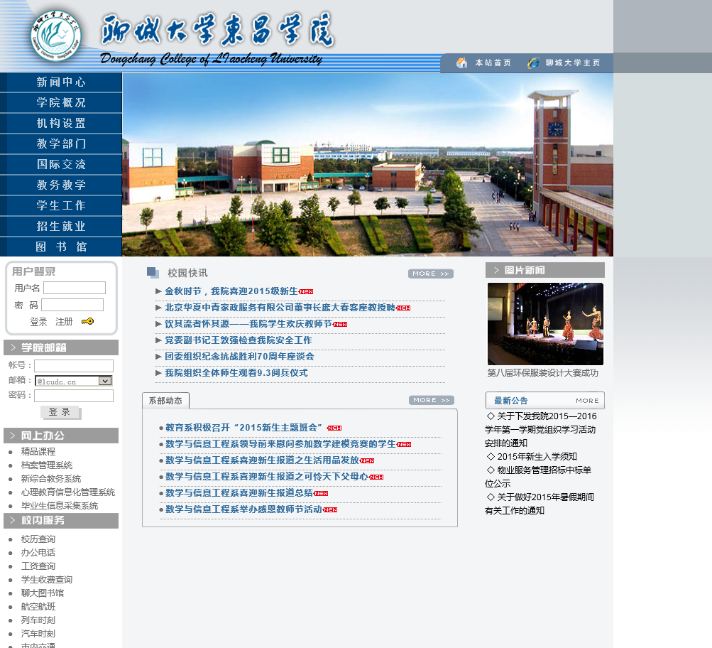Open 数学与信息工程系领导前来慰问 article
This screenshot has width=712, height=648.
280,444
